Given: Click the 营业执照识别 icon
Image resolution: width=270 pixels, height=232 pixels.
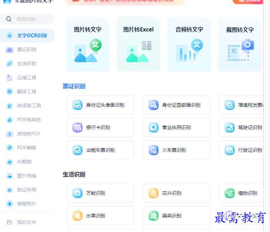Looking at the screenshot, I should click(154, 128).
